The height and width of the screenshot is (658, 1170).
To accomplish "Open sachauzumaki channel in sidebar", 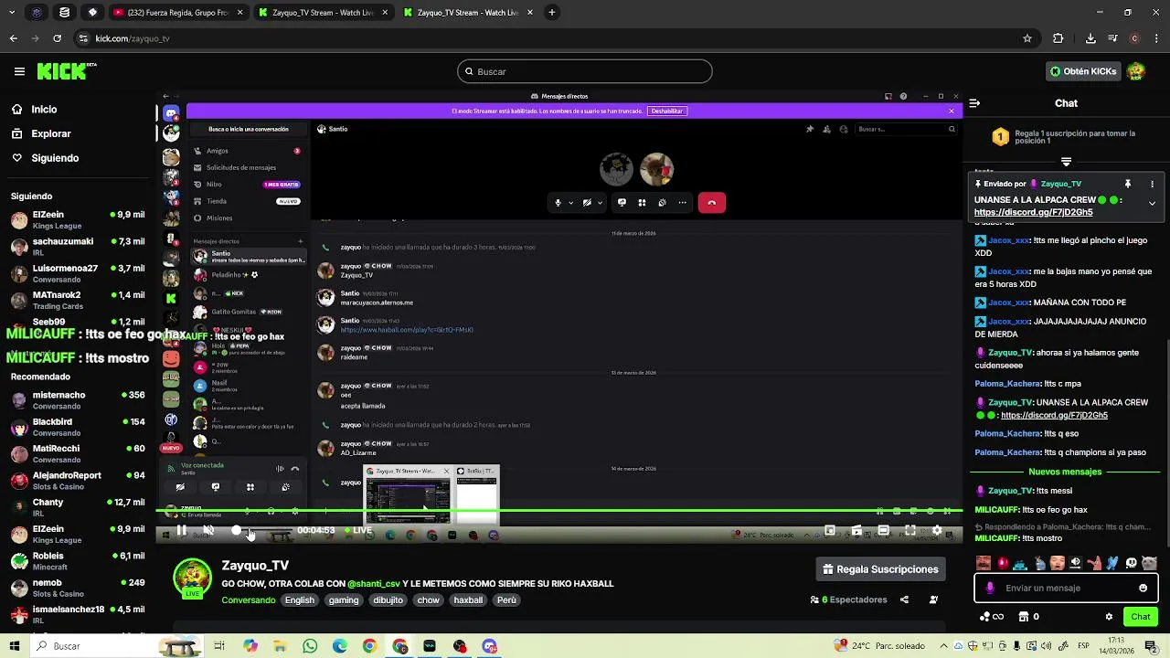I will (78, 247).
